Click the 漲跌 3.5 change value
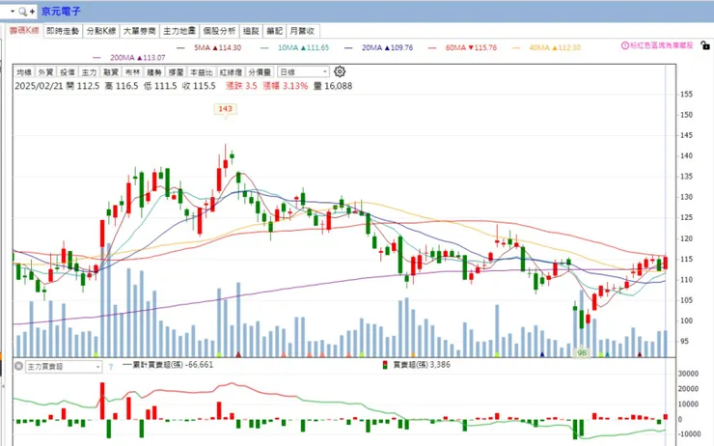The height and width of the screenshot is (446, 714). point(241,86)
